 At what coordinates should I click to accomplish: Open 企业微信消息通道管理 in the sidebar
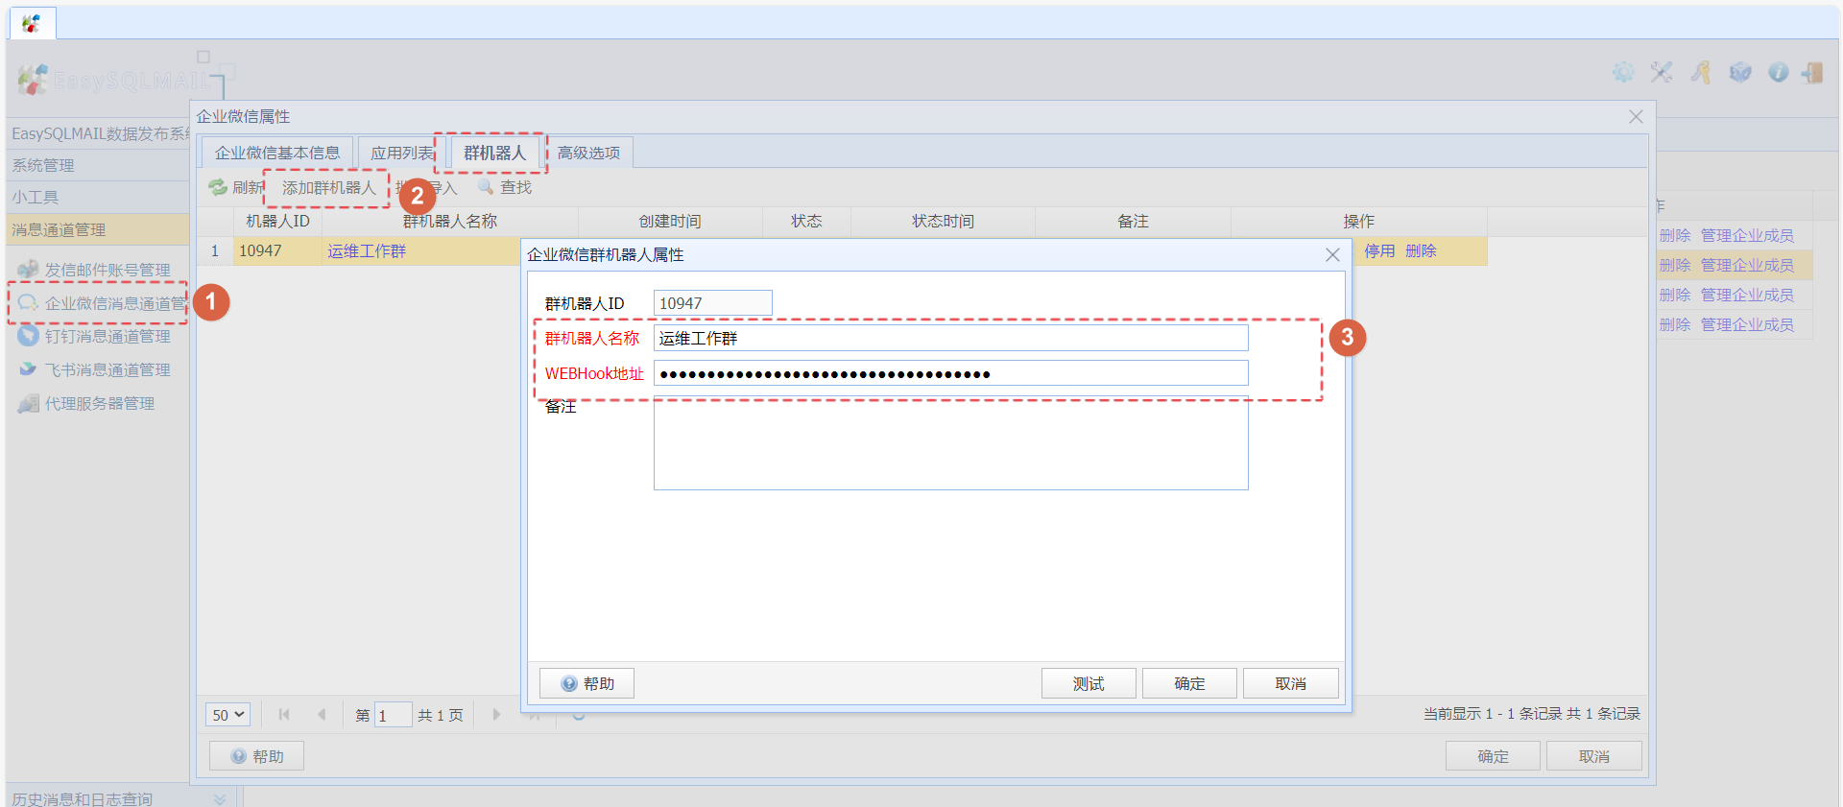103,303
